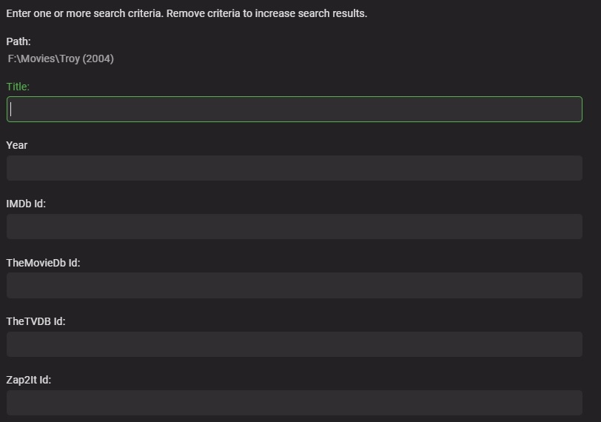
Task: Click the 'F:\Movies' part of the path
Action: (30, 58)
